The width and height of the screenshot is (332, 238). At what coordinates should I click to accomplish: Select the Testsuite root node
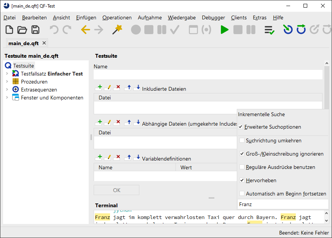point(24,66)
